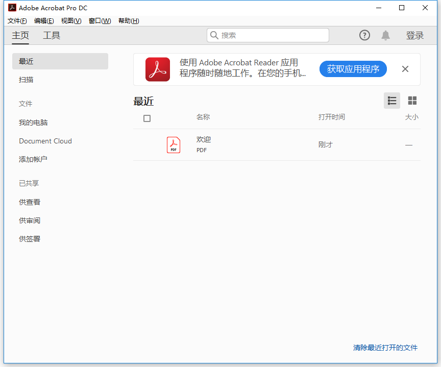Switch to the 工具 tab

(52, 35)
